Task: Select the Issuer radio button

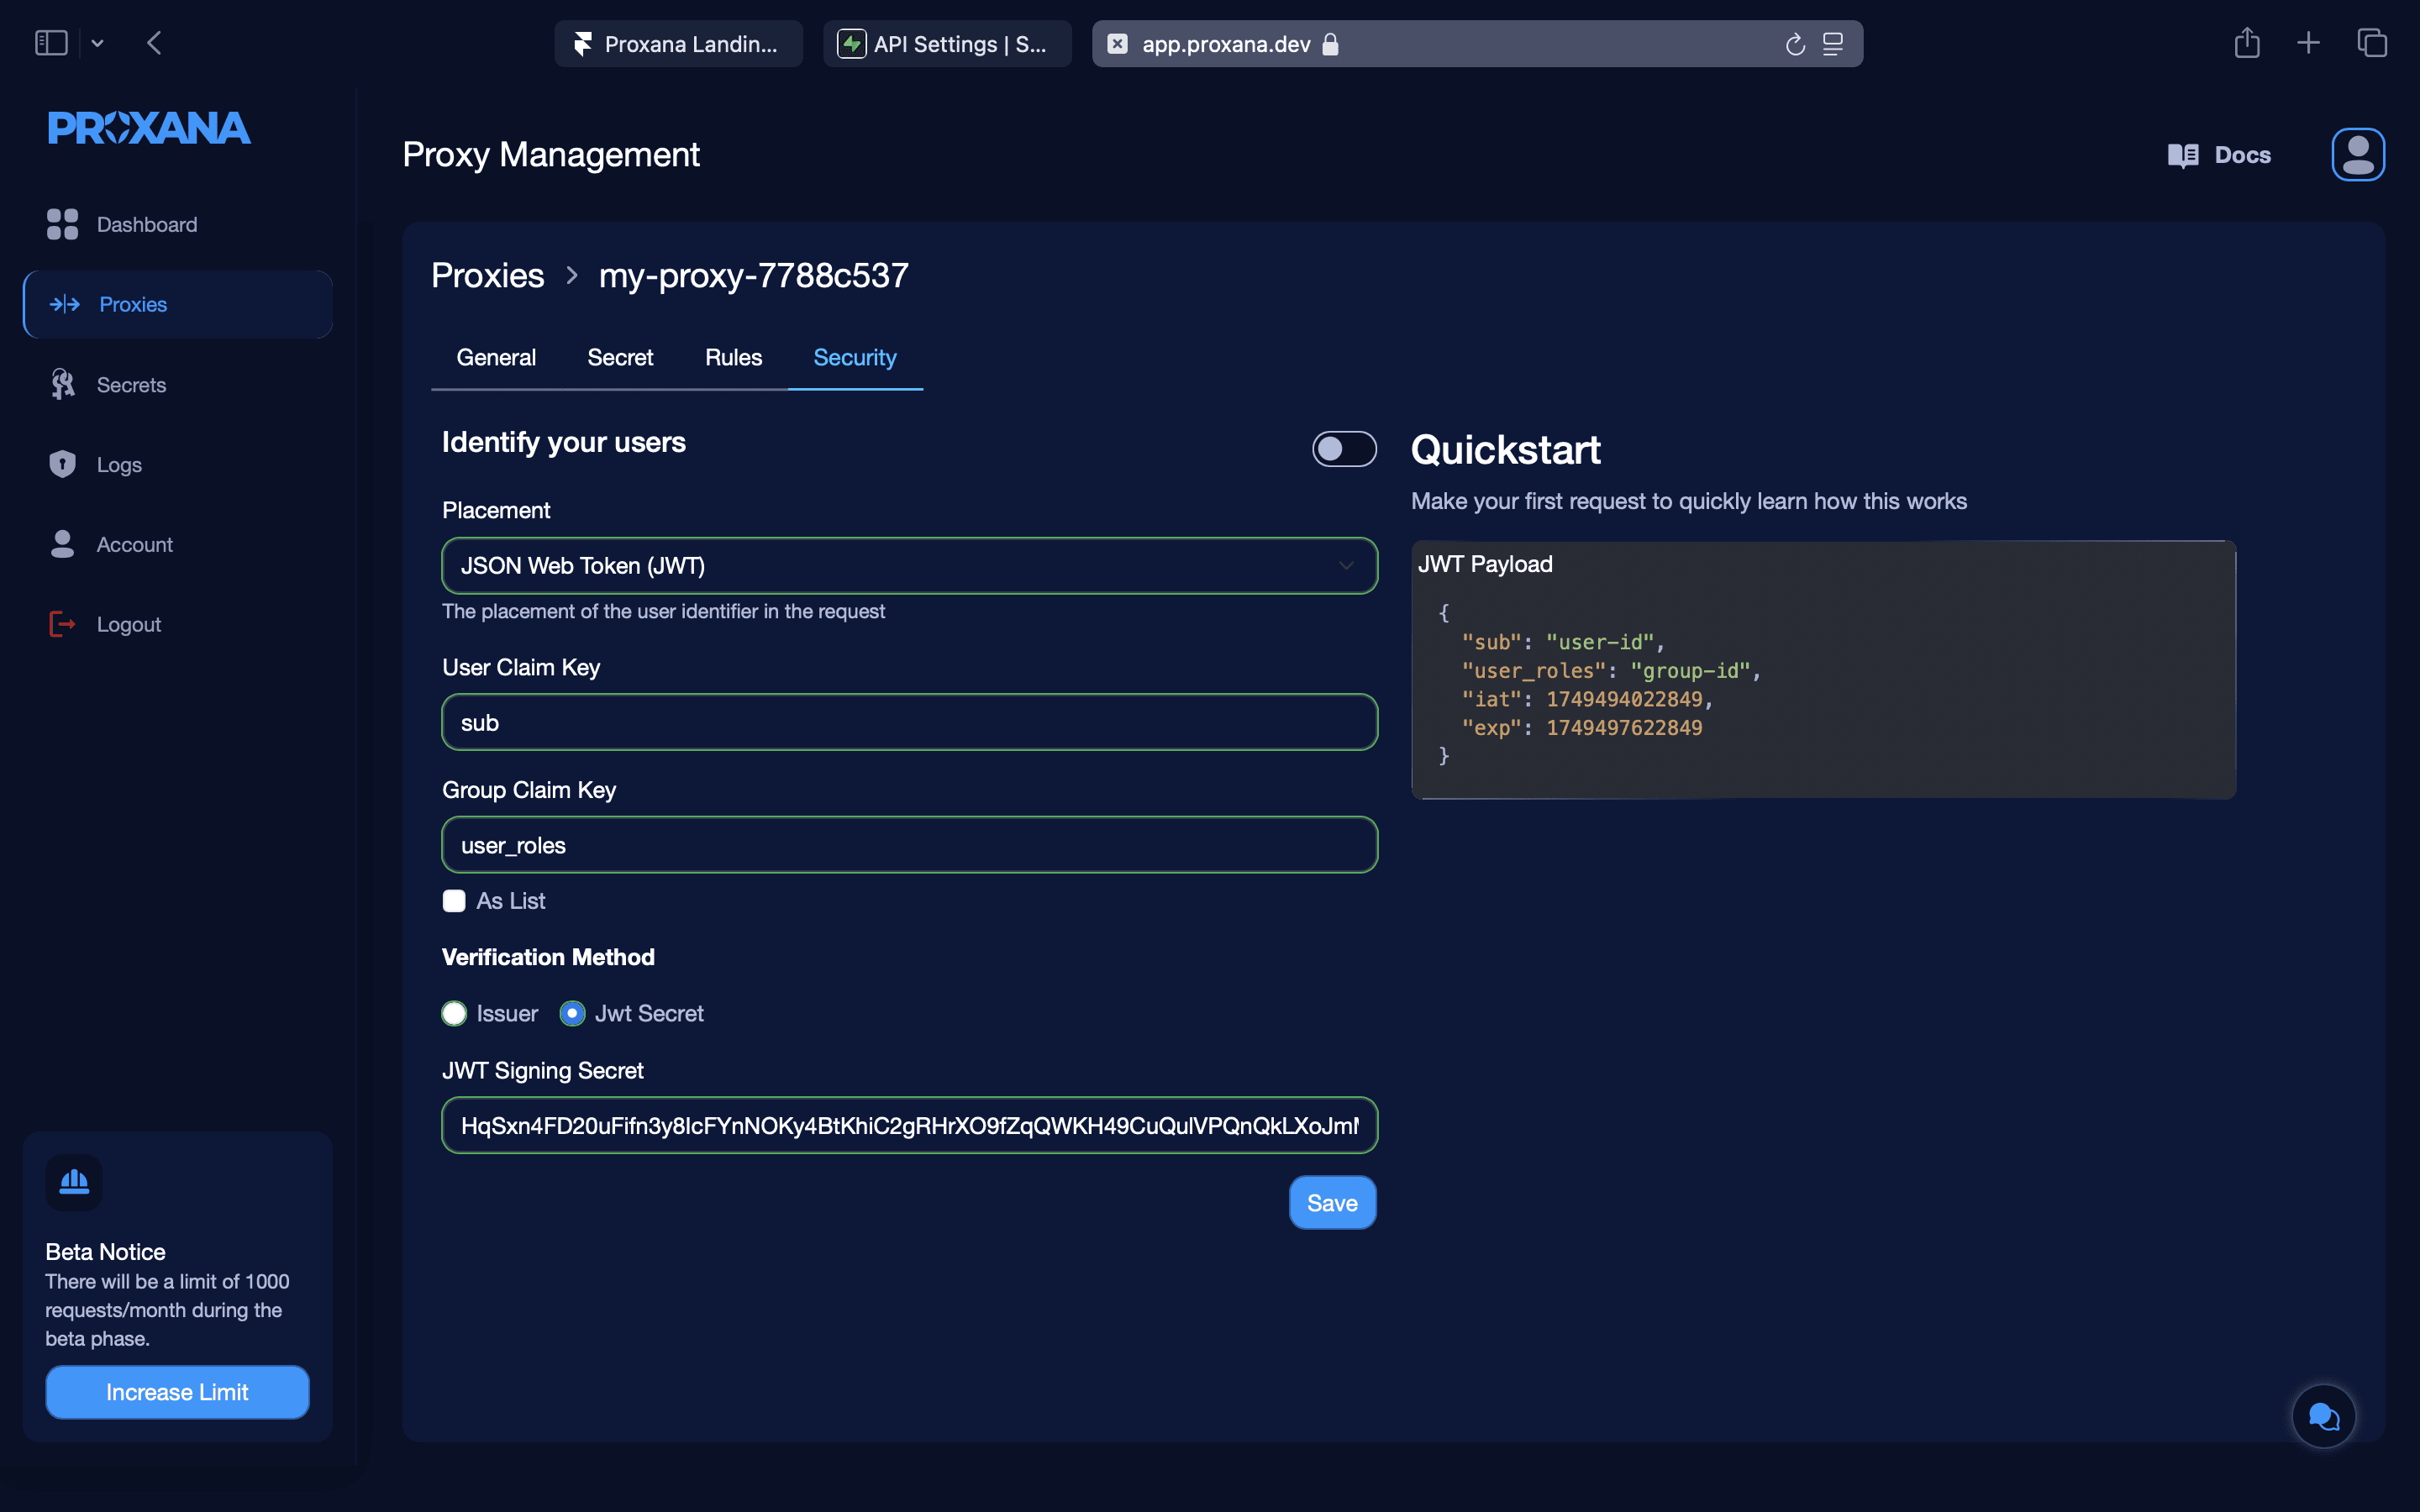Action: 454,1013
